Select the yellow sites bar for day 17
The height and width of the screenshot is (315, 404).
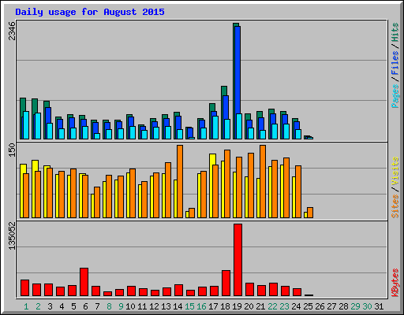tap(211, 186)
